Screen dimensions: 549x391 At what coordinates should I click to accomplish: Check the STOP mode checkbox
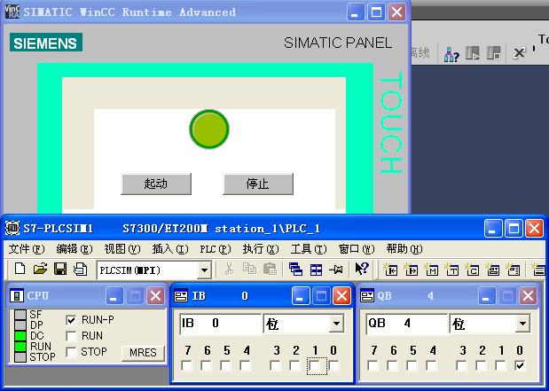(x=71, y=352)
